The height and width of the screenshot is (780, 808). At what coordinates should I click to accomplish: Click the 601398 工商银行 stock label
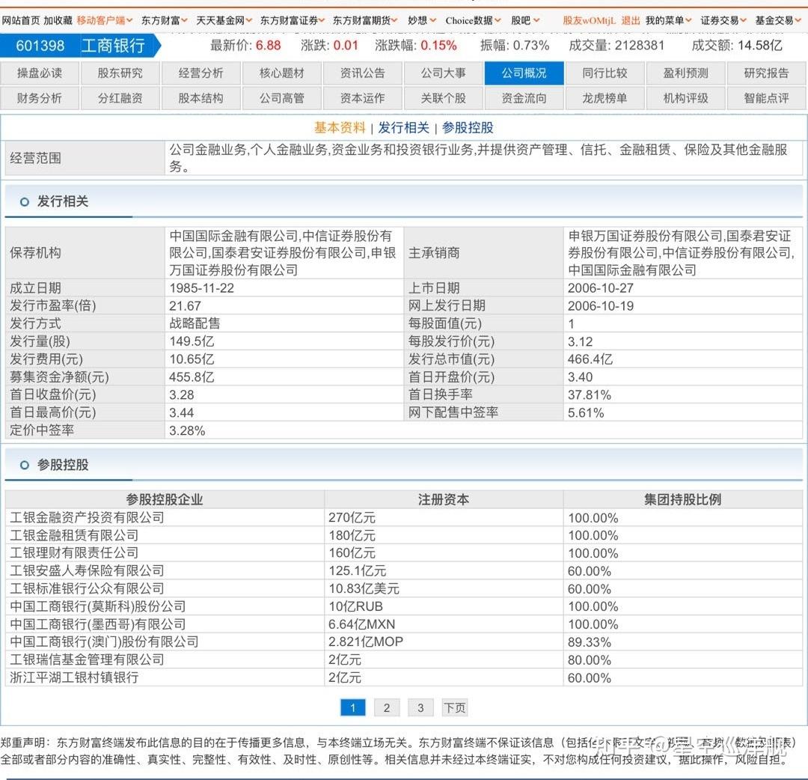point(80,46)
